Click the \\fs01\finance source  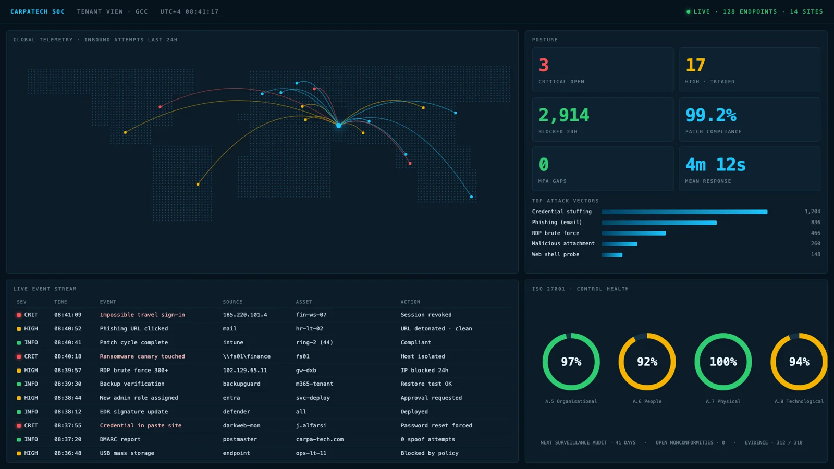(247, 356)
